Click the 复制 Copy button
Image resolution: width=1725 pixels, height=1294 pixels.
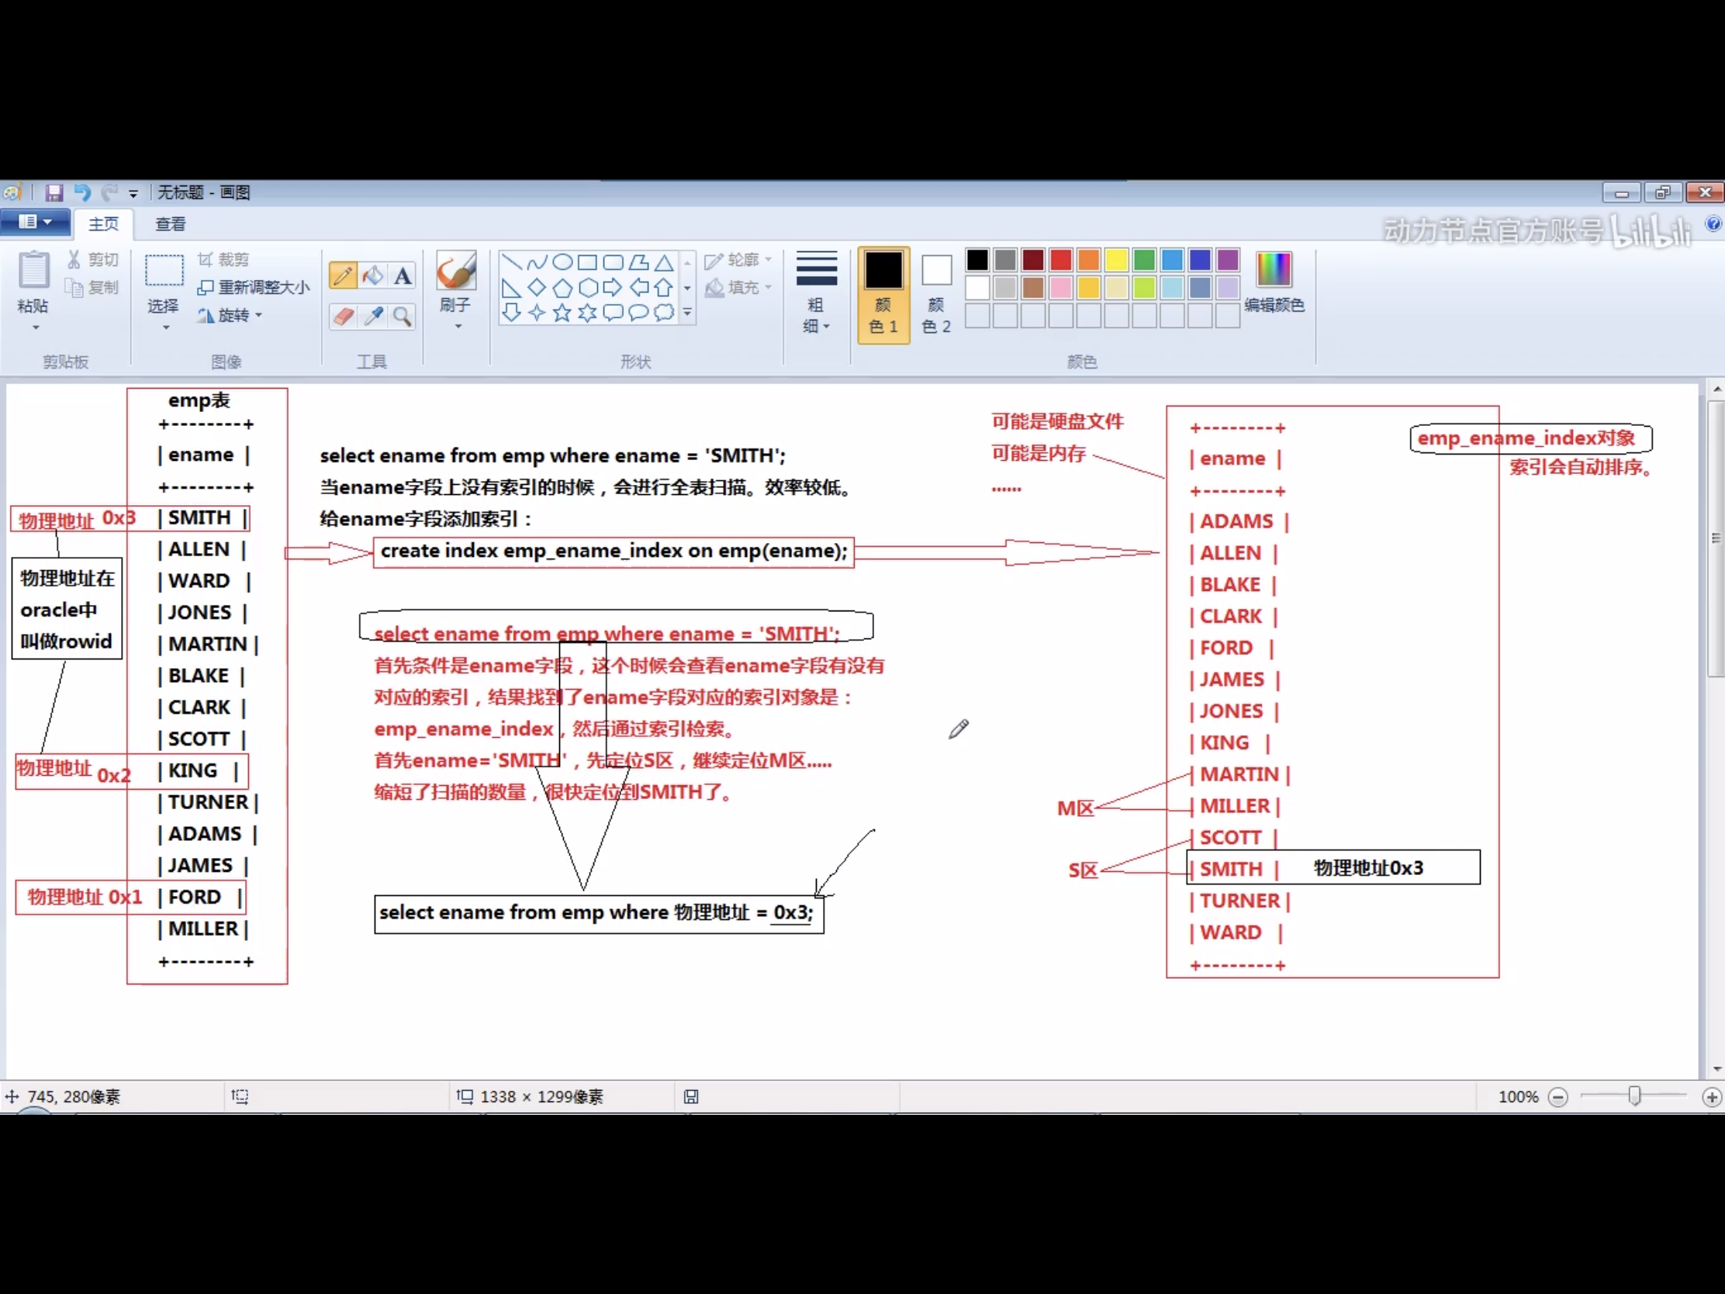[94, 288]
